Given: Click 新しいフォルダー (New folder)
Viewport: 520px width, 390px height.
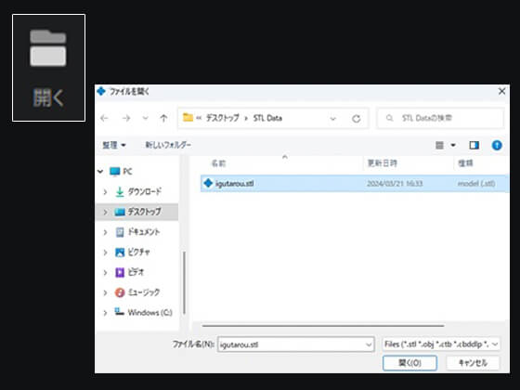Looking at the screenshot, I should tap(168, 145).
